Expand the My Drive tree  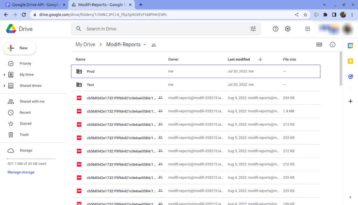[4, 75]
